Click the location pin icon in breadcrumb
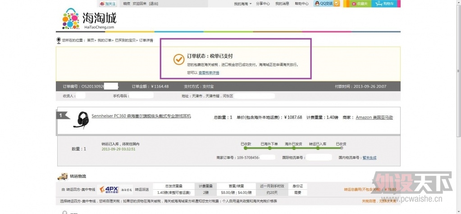 tap(59, 40)
